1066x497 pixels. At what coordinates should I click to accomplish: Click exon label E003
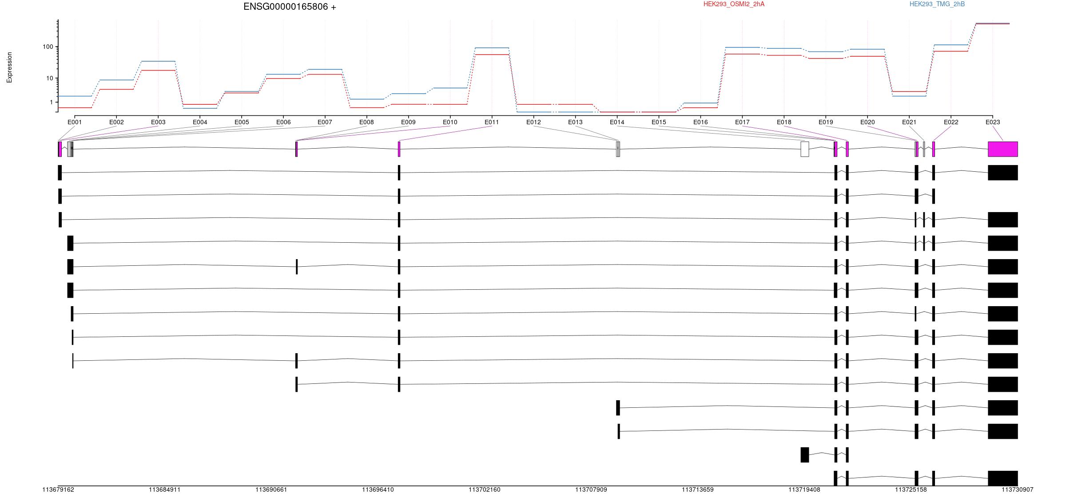[x=158, y=122]
